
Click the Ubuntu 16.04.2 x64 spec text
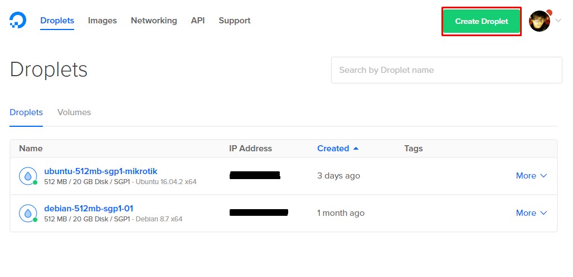click(x=166, y=181)
